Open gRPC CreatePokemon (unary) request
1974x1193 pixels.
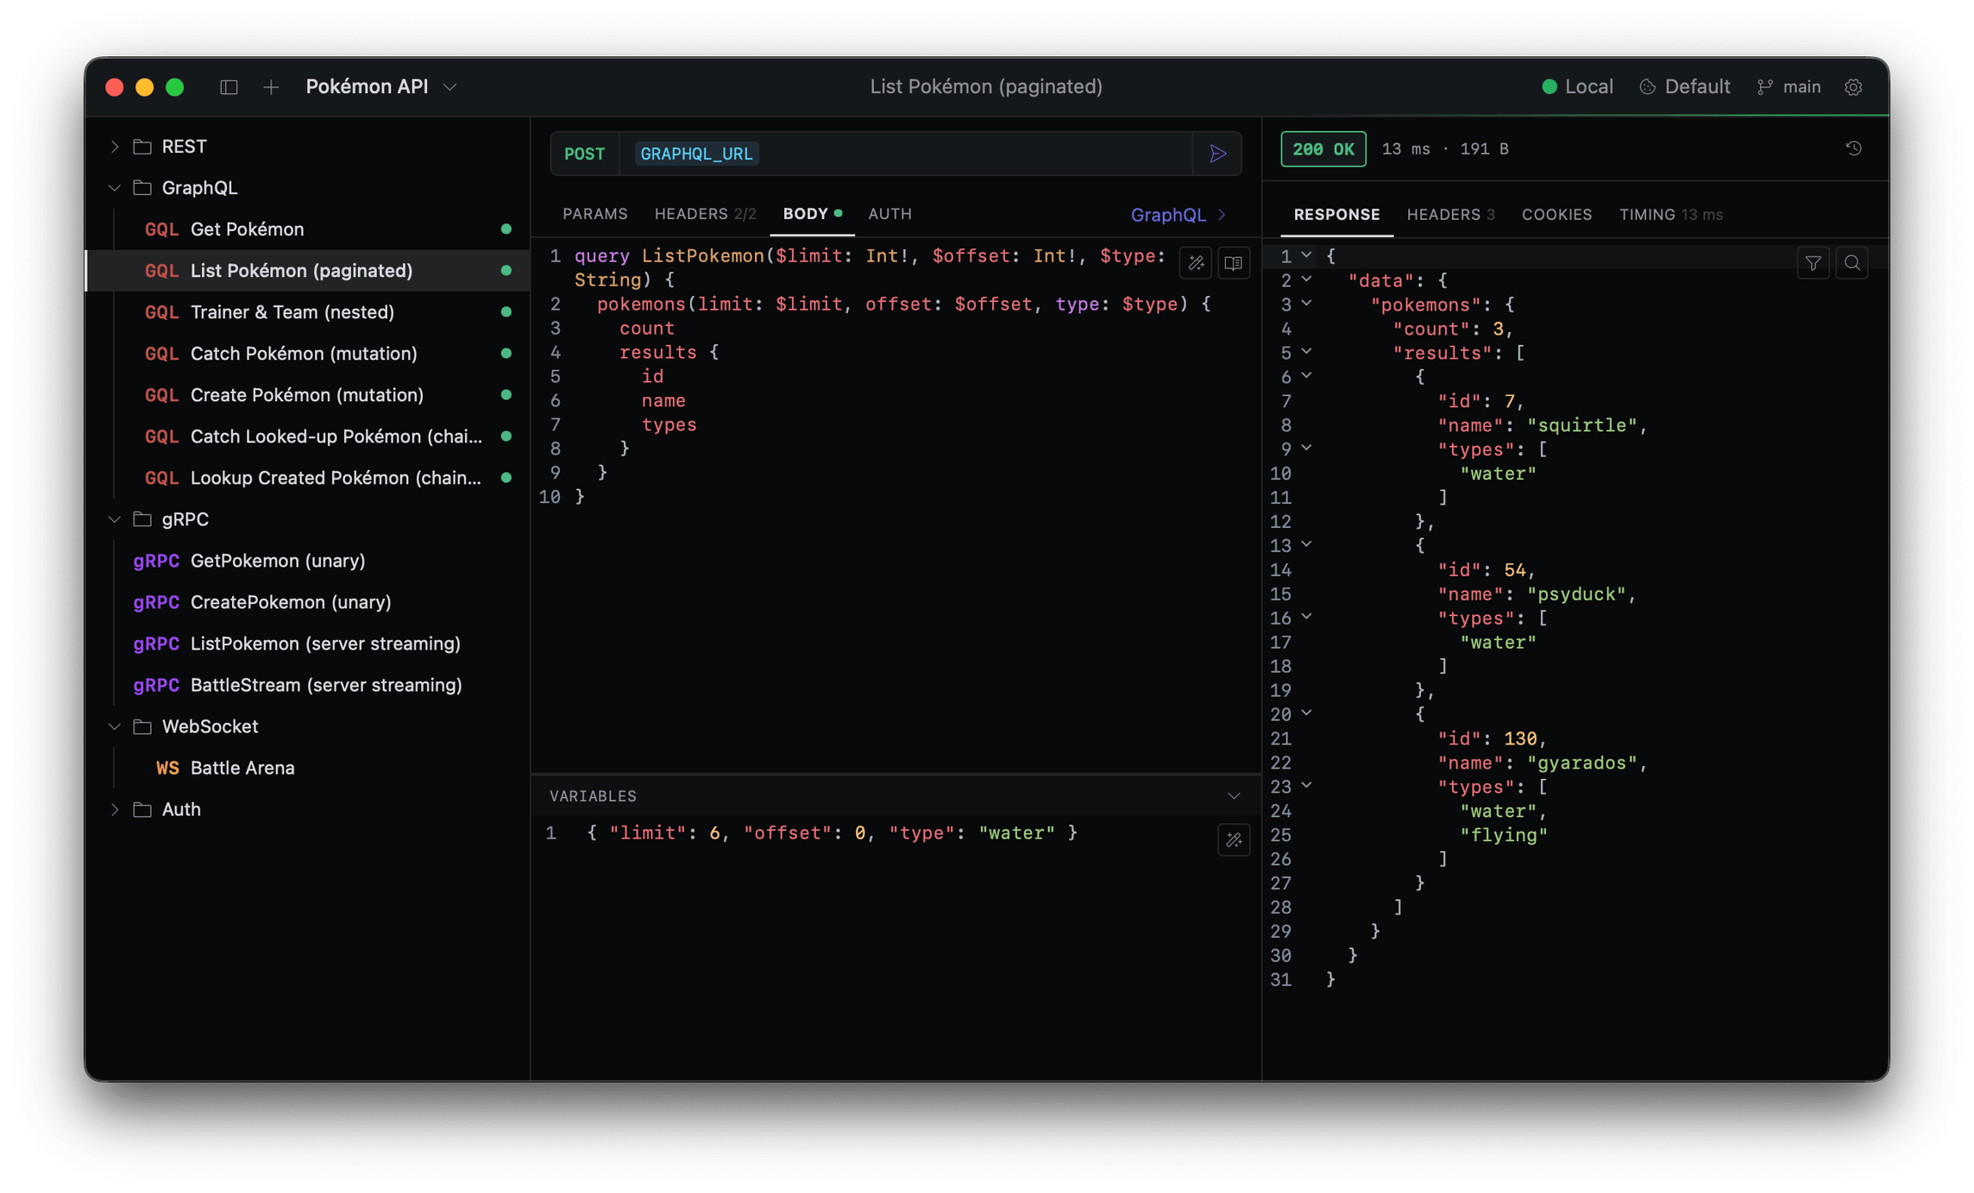coord(307,602)
